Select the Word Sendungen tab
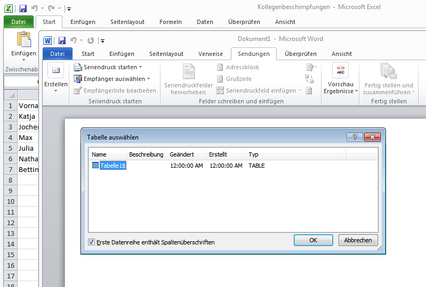 (254, 54)
